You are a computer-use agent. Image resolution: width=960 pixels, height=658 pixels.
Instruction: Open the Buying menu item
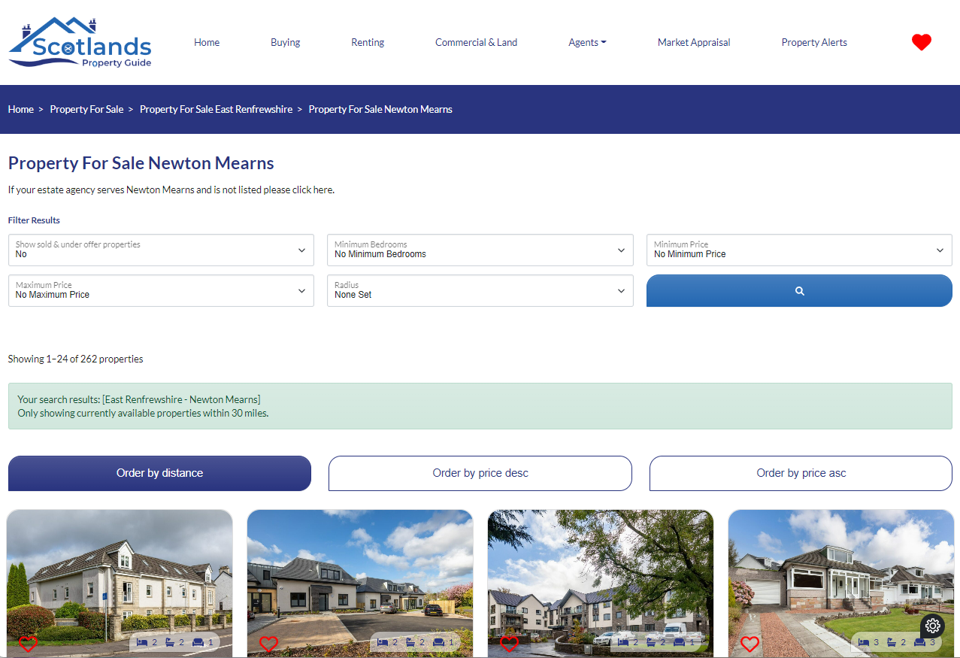[286, 43]
